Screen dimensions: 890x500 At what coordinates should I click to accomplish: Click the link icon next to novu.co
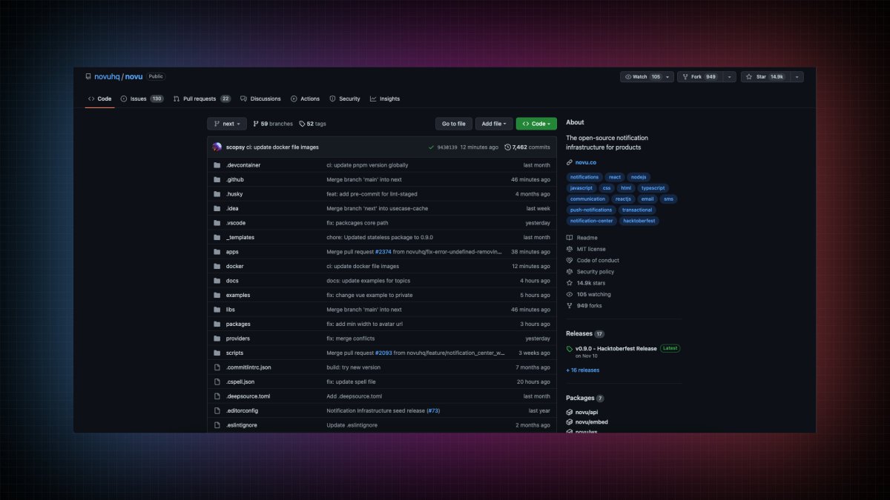[x=570, y=162]
